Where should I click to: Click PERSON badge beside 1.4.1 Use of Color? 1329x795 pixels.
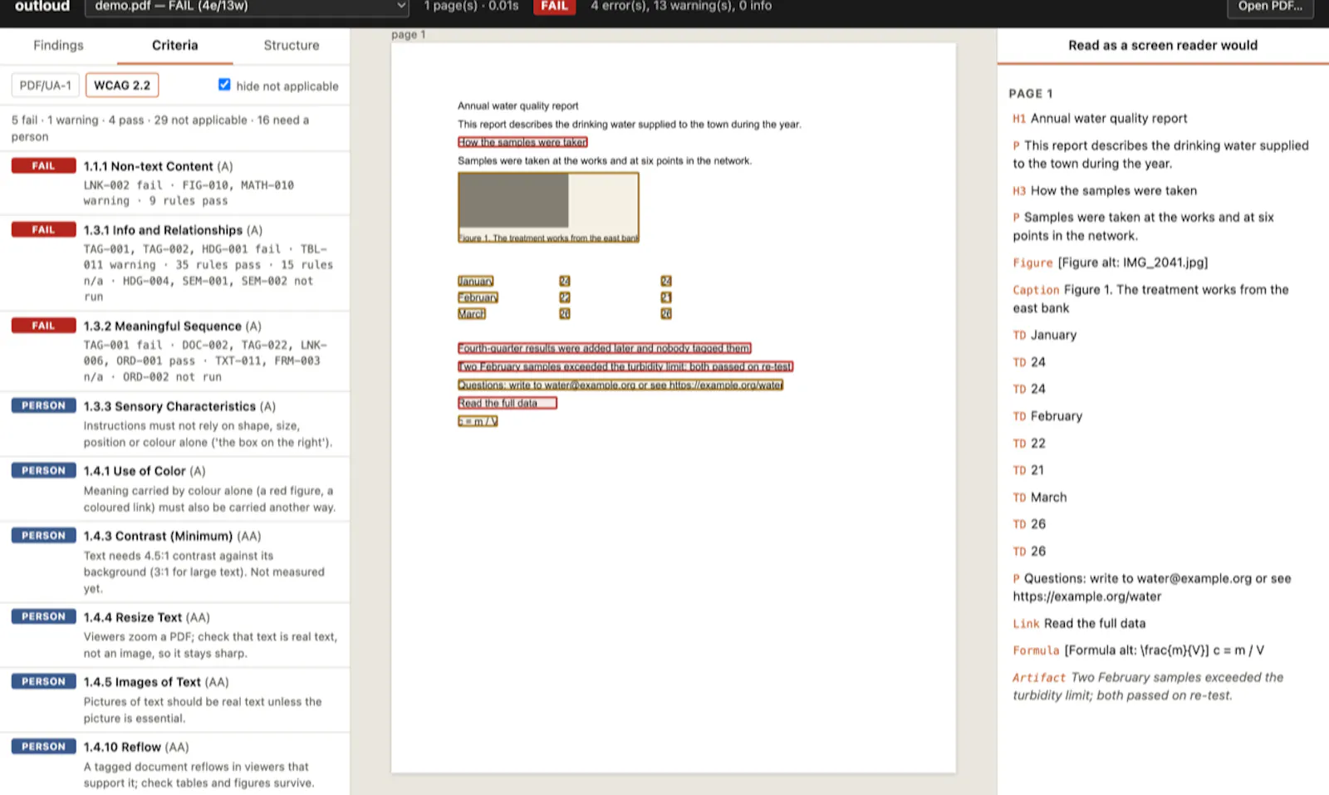[x=43, y=471]
